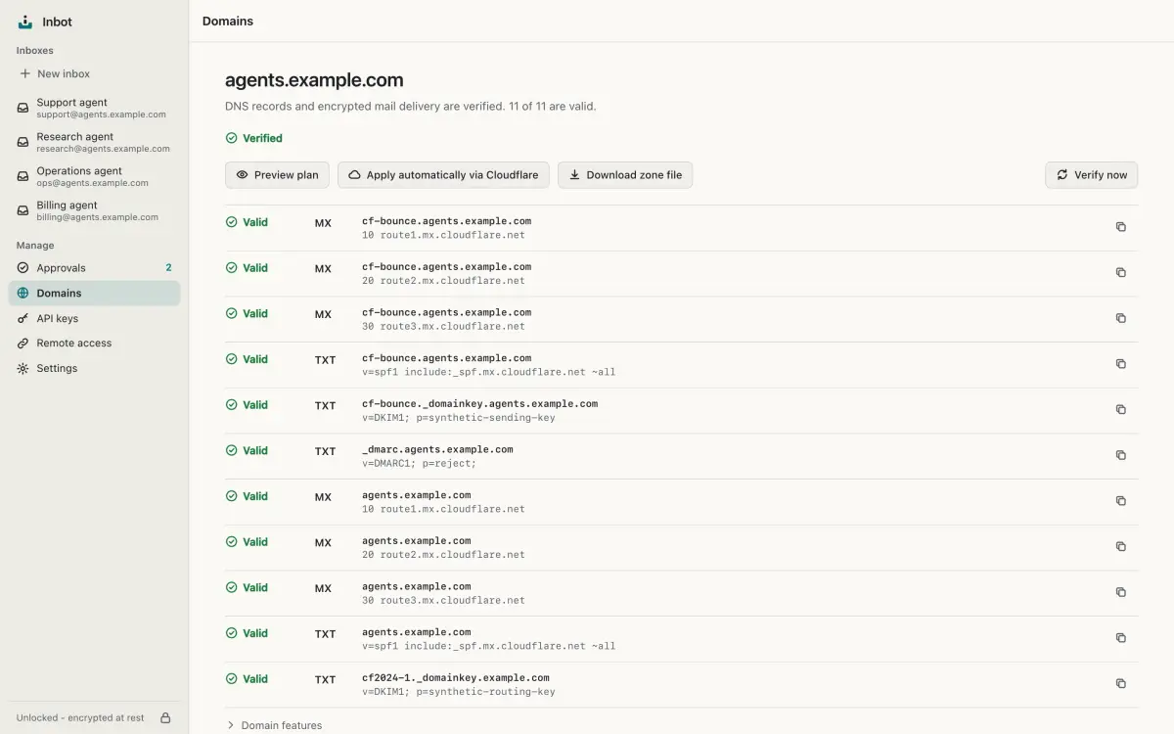Copy agents.example.com MX route1 record
Viewport: 1174px width, 734px height.
1121,501
